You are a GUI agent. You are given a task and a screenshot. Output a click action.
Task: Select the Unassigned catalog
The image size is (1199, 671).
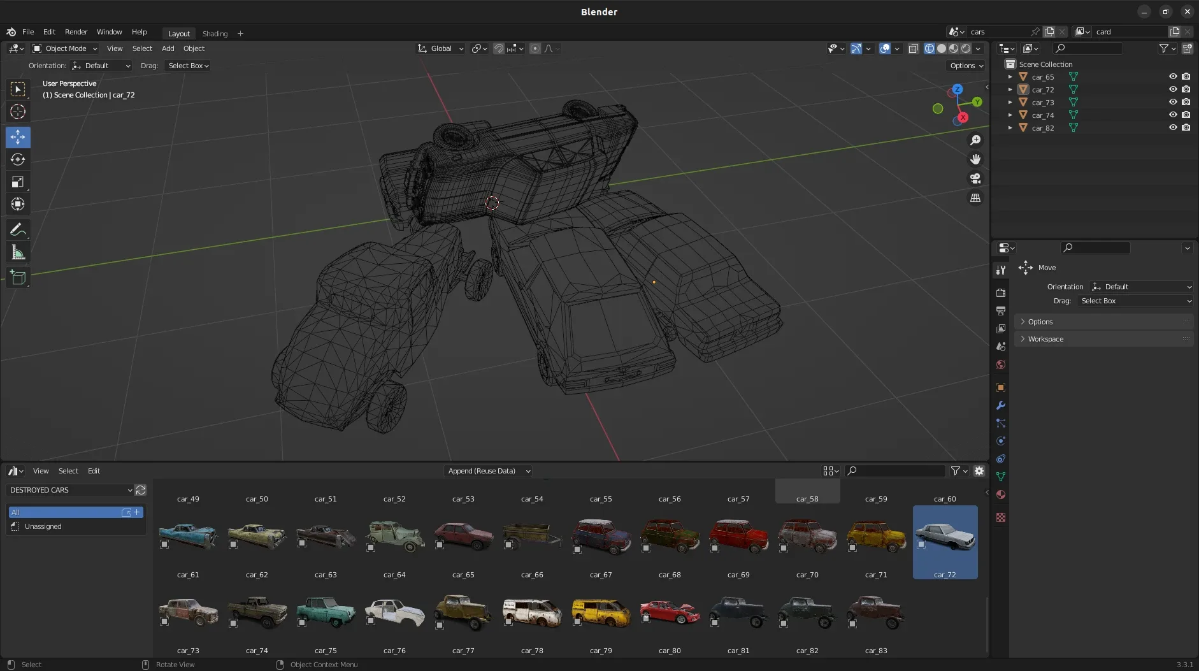click(x=43, y=526)
